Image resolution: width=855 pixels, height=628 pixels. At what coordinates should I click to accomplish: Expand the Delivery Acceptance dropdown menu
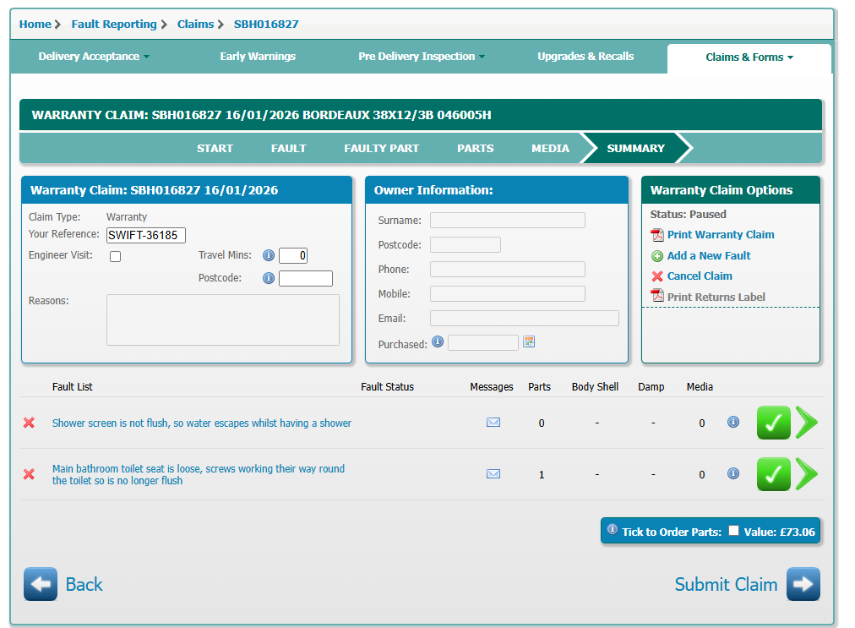(94, 56)
